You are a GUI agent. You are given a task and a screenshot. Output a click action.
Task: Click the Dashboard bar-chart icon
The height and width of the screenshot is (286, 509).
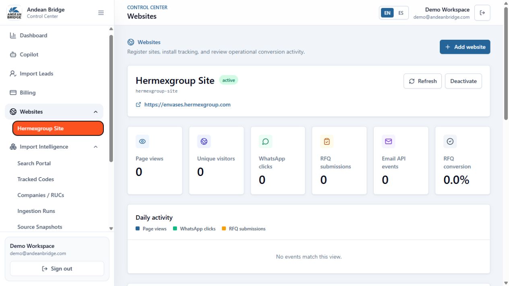pos(13,35)
